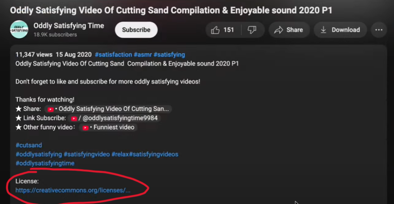The width and height of the screenshot is (394, 204).
Task: Open the #satisfaction hashtag
Action: tap(113, 55)
